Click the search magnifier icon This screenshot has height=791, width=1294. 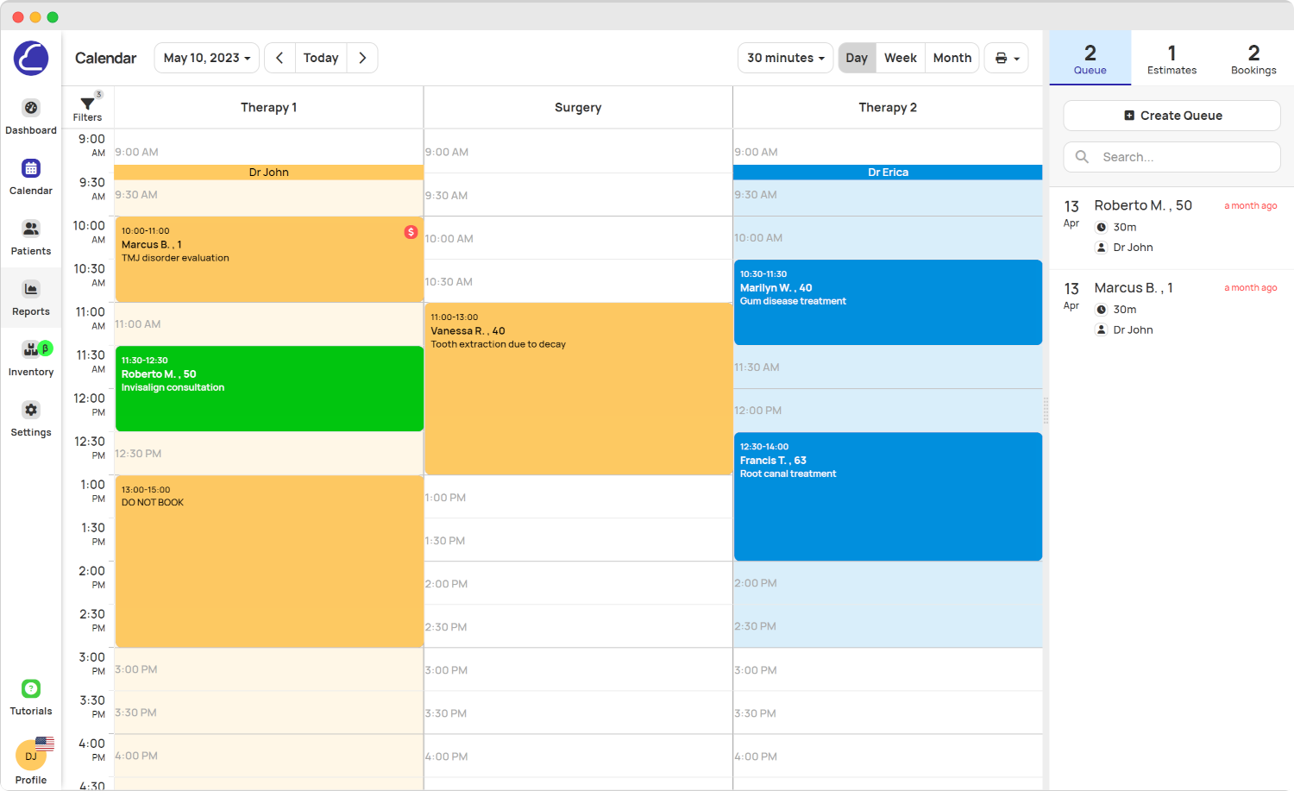(1082, 157)
